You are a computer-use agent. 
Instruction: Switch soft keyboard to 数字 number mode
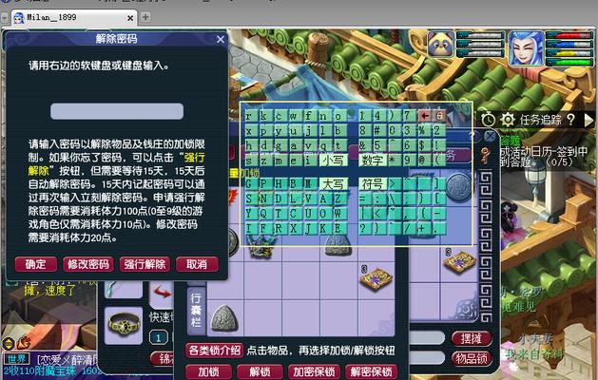(373, 160)
